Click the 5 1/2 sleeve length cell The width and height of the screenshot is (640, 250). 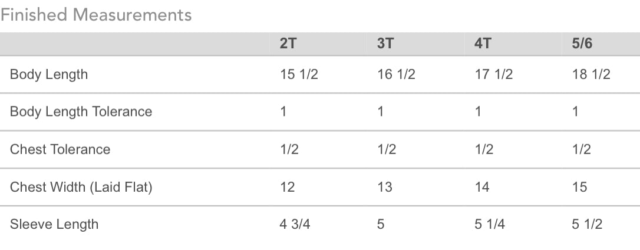pyautogui.click(x=587, y=224)
